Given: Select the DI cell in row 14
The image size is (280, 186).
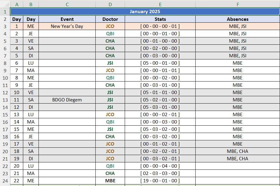Looking at the screenshot, I should tap(31, 107).
